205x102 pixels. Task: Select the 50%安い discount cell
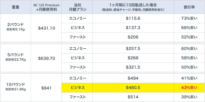click(x=189, y=67)
